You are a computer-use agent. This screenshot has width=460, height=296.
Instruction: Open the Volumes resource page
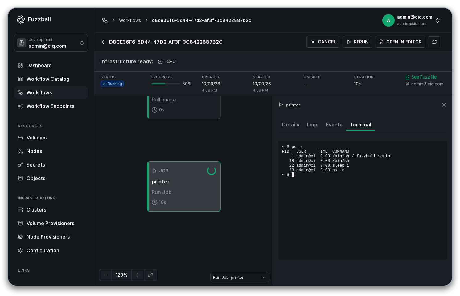(x=51, y=138)
